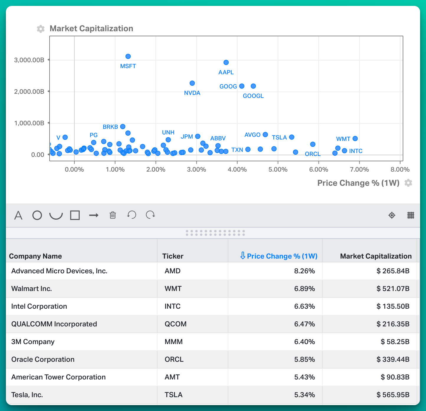This screenshot has height=411, width=426.
Task: Click the AMD ticker cell
Action: point(193,271)
